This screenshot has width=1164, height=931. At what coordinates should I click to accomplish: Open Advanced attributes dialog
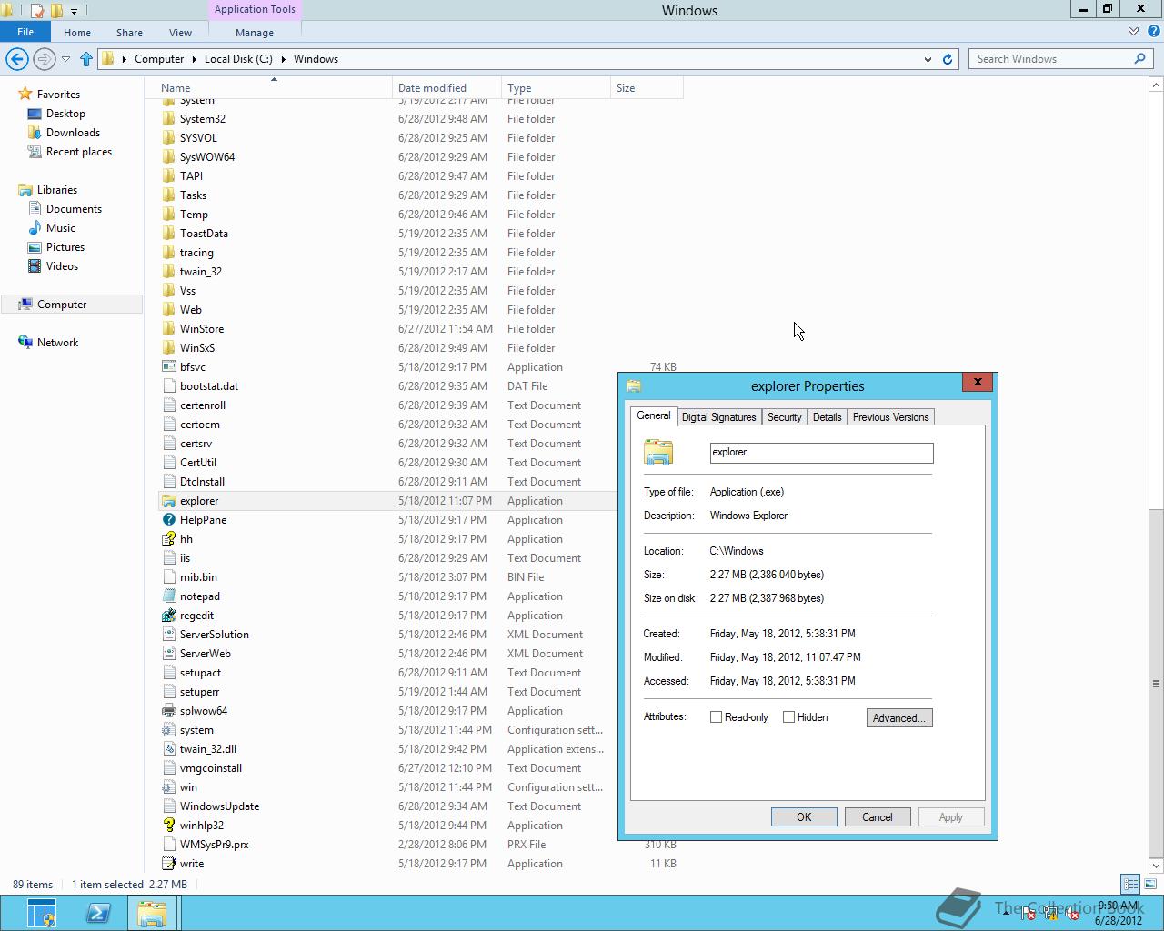point(899,718)
